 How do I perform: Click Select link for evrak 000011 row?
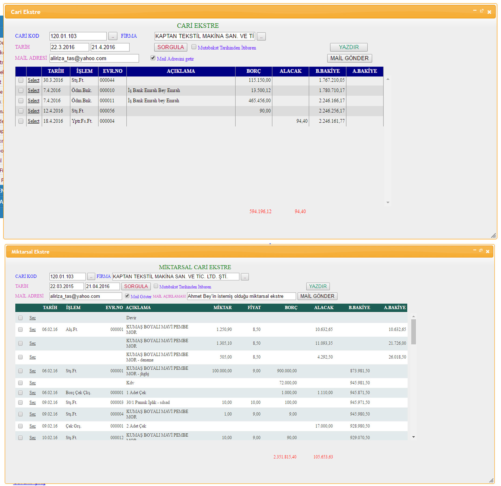coord(33,101)
